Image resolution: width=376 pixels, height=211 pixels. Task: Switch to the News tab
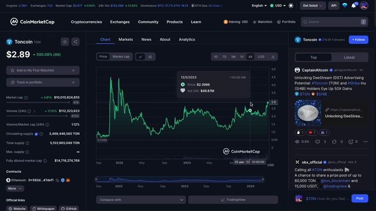tap(146, 39)
